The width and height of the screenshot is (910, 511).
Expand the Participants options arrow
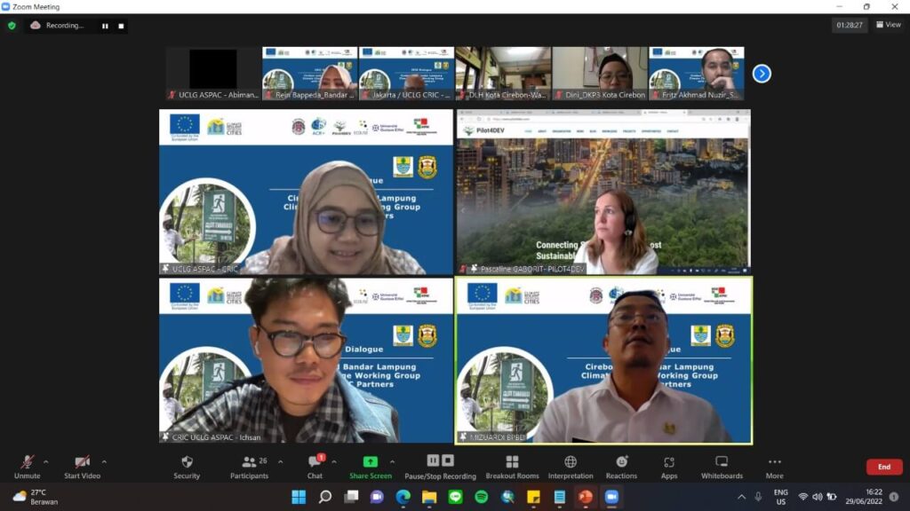coord(280,461)
